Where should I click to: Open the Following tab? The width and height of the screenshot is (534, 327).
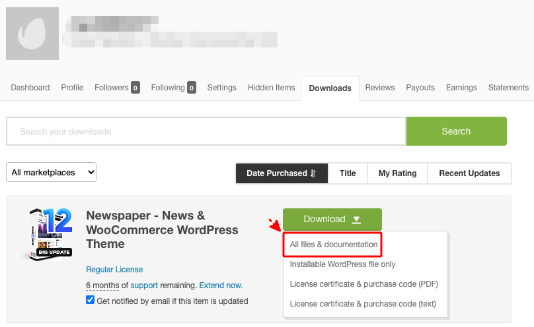click(x=173, y=88)
